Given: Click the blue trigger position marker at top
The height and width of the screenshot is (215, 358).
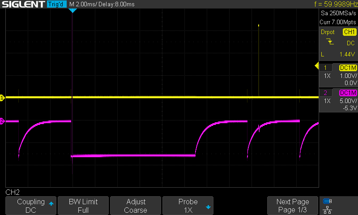Looking at the screenshot, I should (72, 10).
